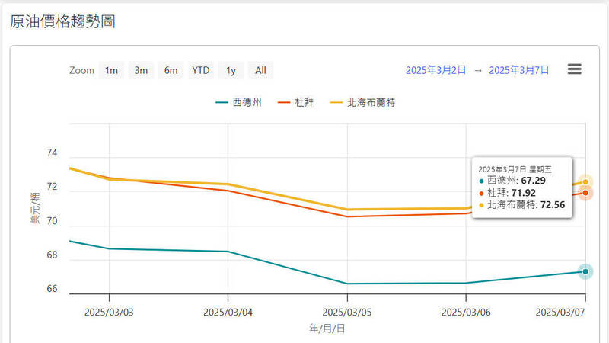The width and height of the screenshot is (609, 343).
Task: Switch zoom range to 1y
Action: (231, 70)
